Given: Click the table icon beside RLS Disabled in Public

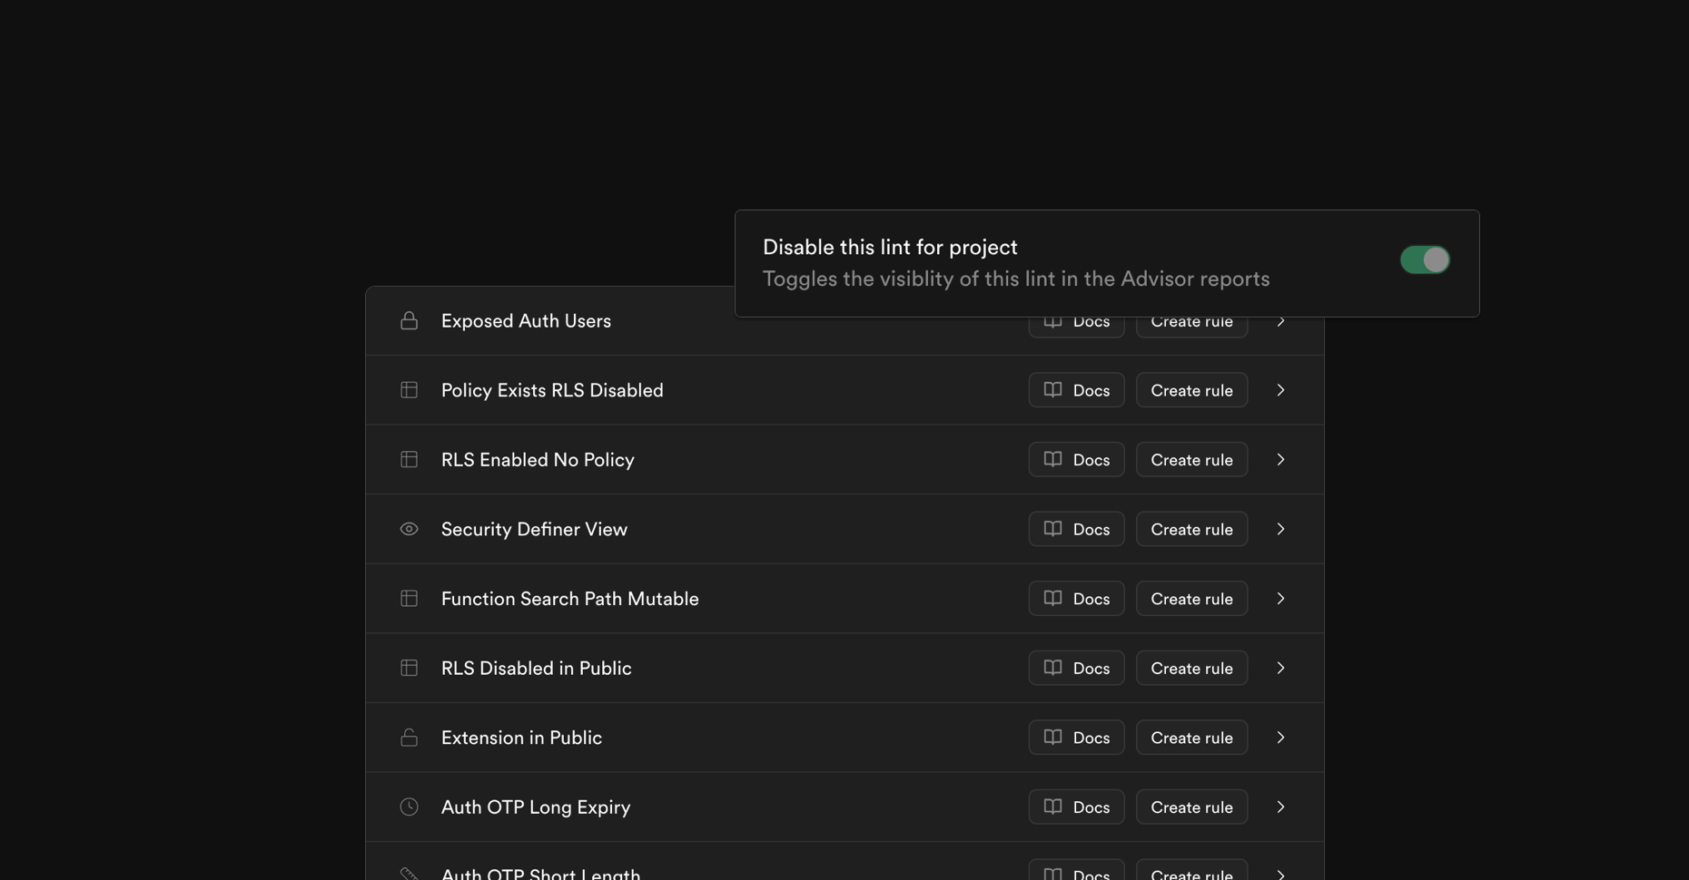Looking at the screenshot, I should point(409,668).
